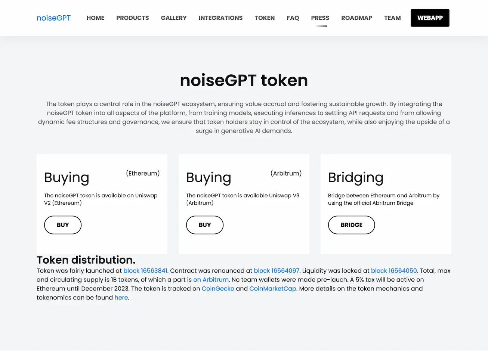Open the GALLERY navigation item
This screenshot has width=488, height=351.
point(173,18)
